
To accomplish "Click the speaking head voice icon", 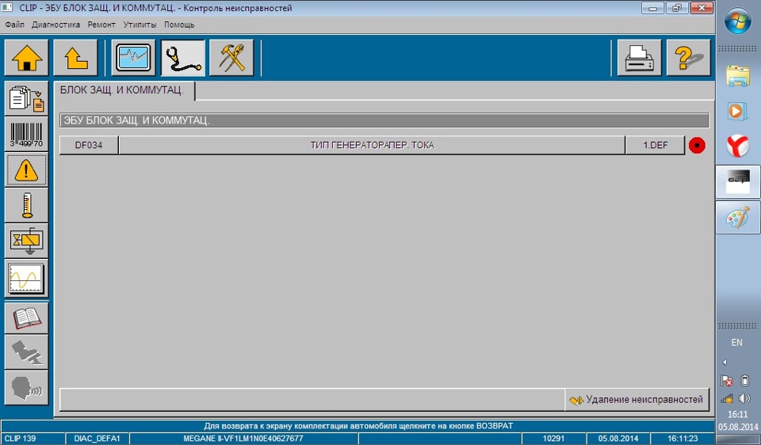I will click(x=26, y=388).
